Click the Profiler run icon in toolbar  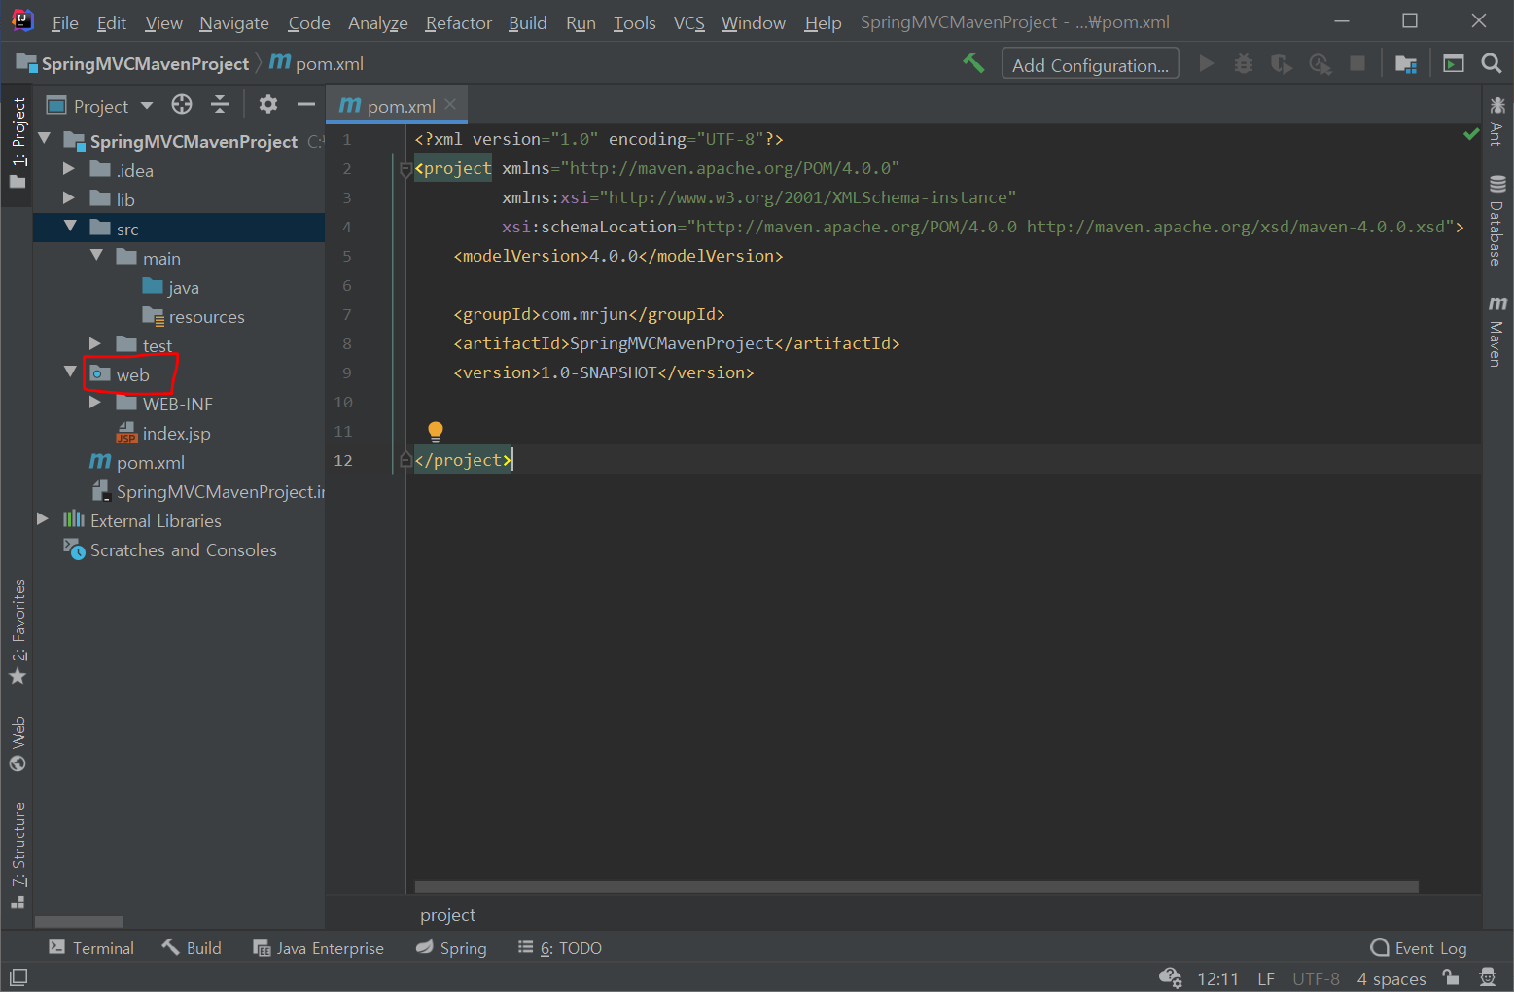pos(1320,63)
